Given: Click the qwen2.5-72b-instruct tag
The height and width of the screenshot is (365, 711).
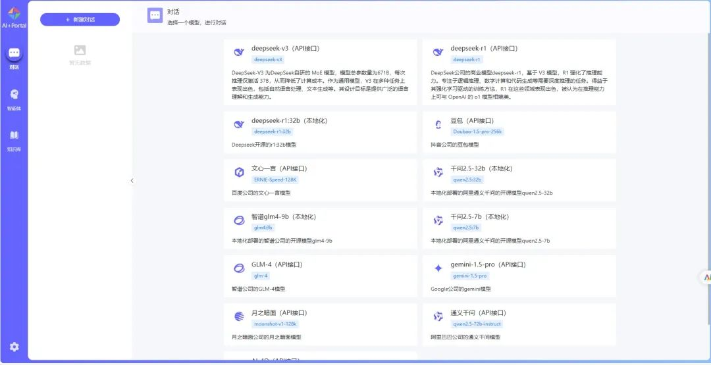Looking at the screenshot, I should [x=477, y=324].
